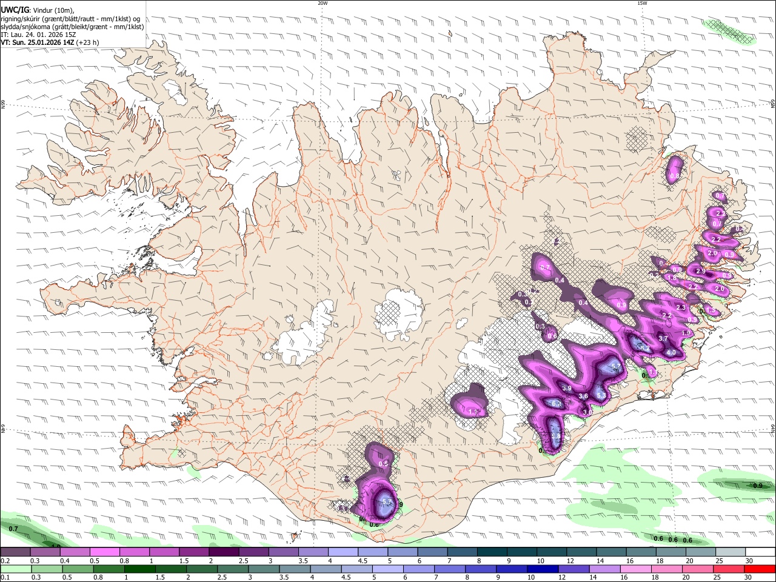
Task: Click the 4.0 precipitation value on the map
Action: tap(671, 352)
